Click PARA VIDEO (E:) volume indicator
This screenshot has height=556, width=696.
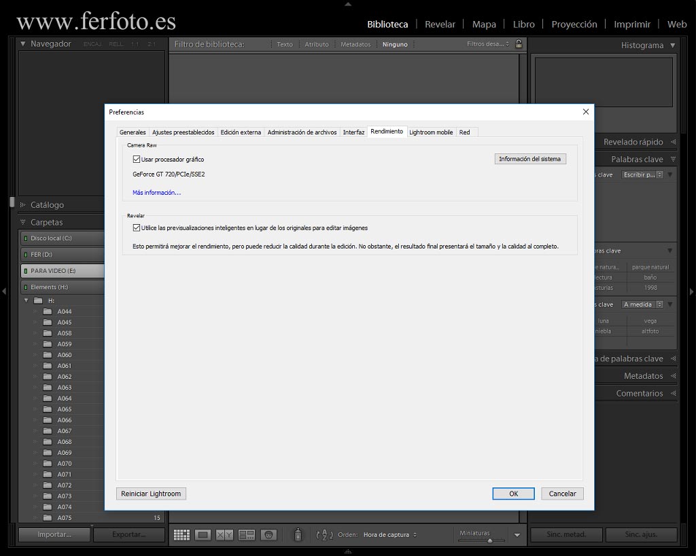[25, 271]
